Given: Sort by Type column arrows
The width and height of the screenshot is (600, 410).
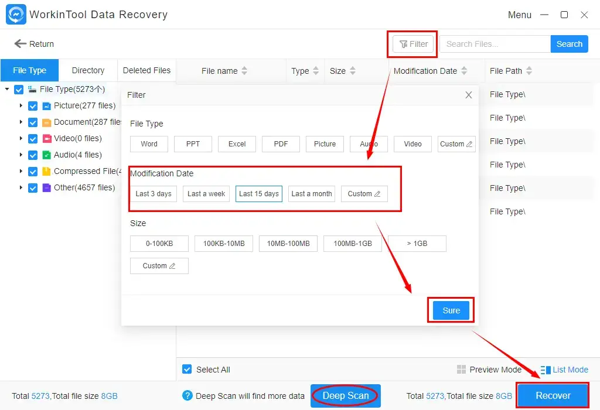Looking at the screenshot, I should 316,71.
